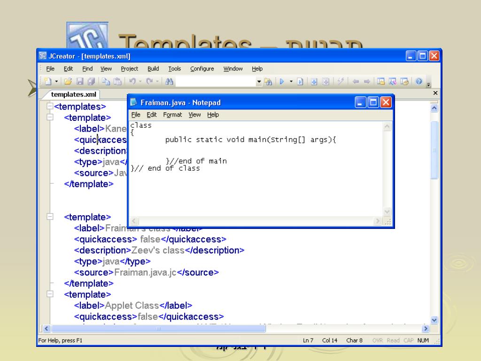Click the Copy toolbar icon
Image resolution: width=481 pixels, height=361 pixels.
[x=106, y=81]
